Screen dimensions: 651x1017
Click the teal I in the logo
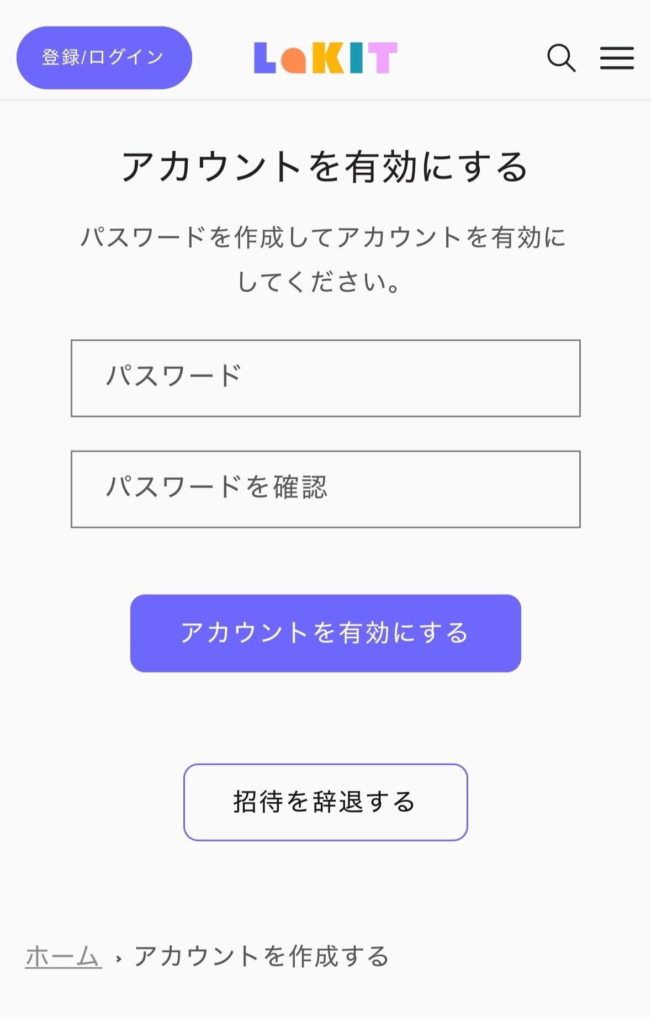[x=357, y=58]
